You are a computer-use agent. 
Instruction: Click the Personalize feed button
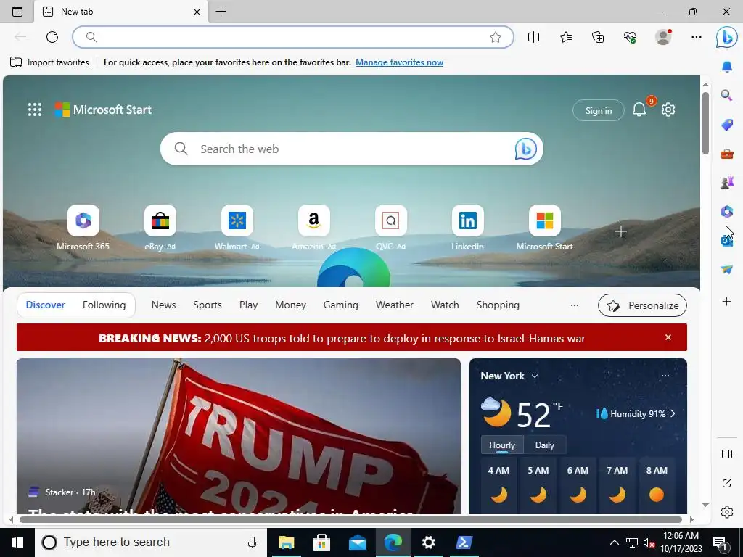[x=642, y=305]
